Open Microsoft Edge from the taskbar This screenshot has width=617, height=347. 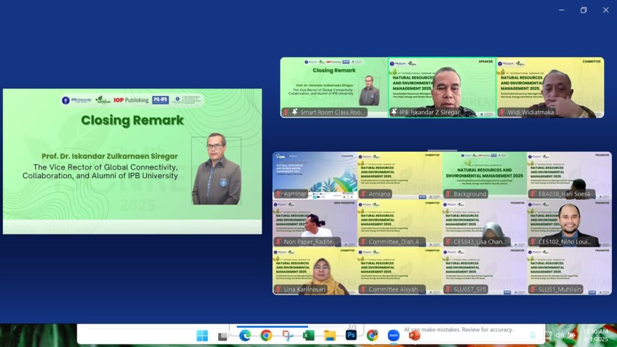(x=245, y=336)
